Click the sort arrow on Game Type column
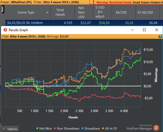The height and width of the screenshot is (132, 163). [47, 12]
